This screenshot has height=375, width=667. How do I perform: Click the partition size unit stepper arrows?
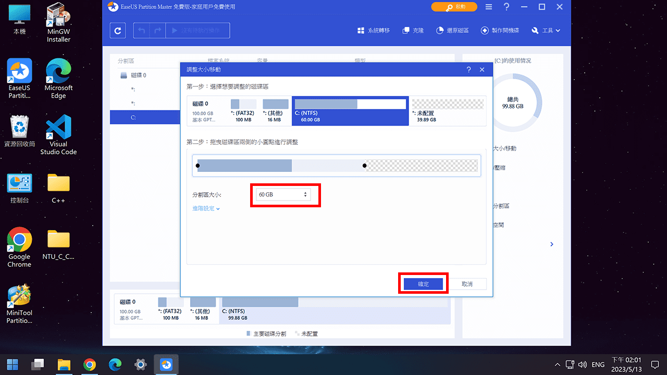click(x=305, y=195)
